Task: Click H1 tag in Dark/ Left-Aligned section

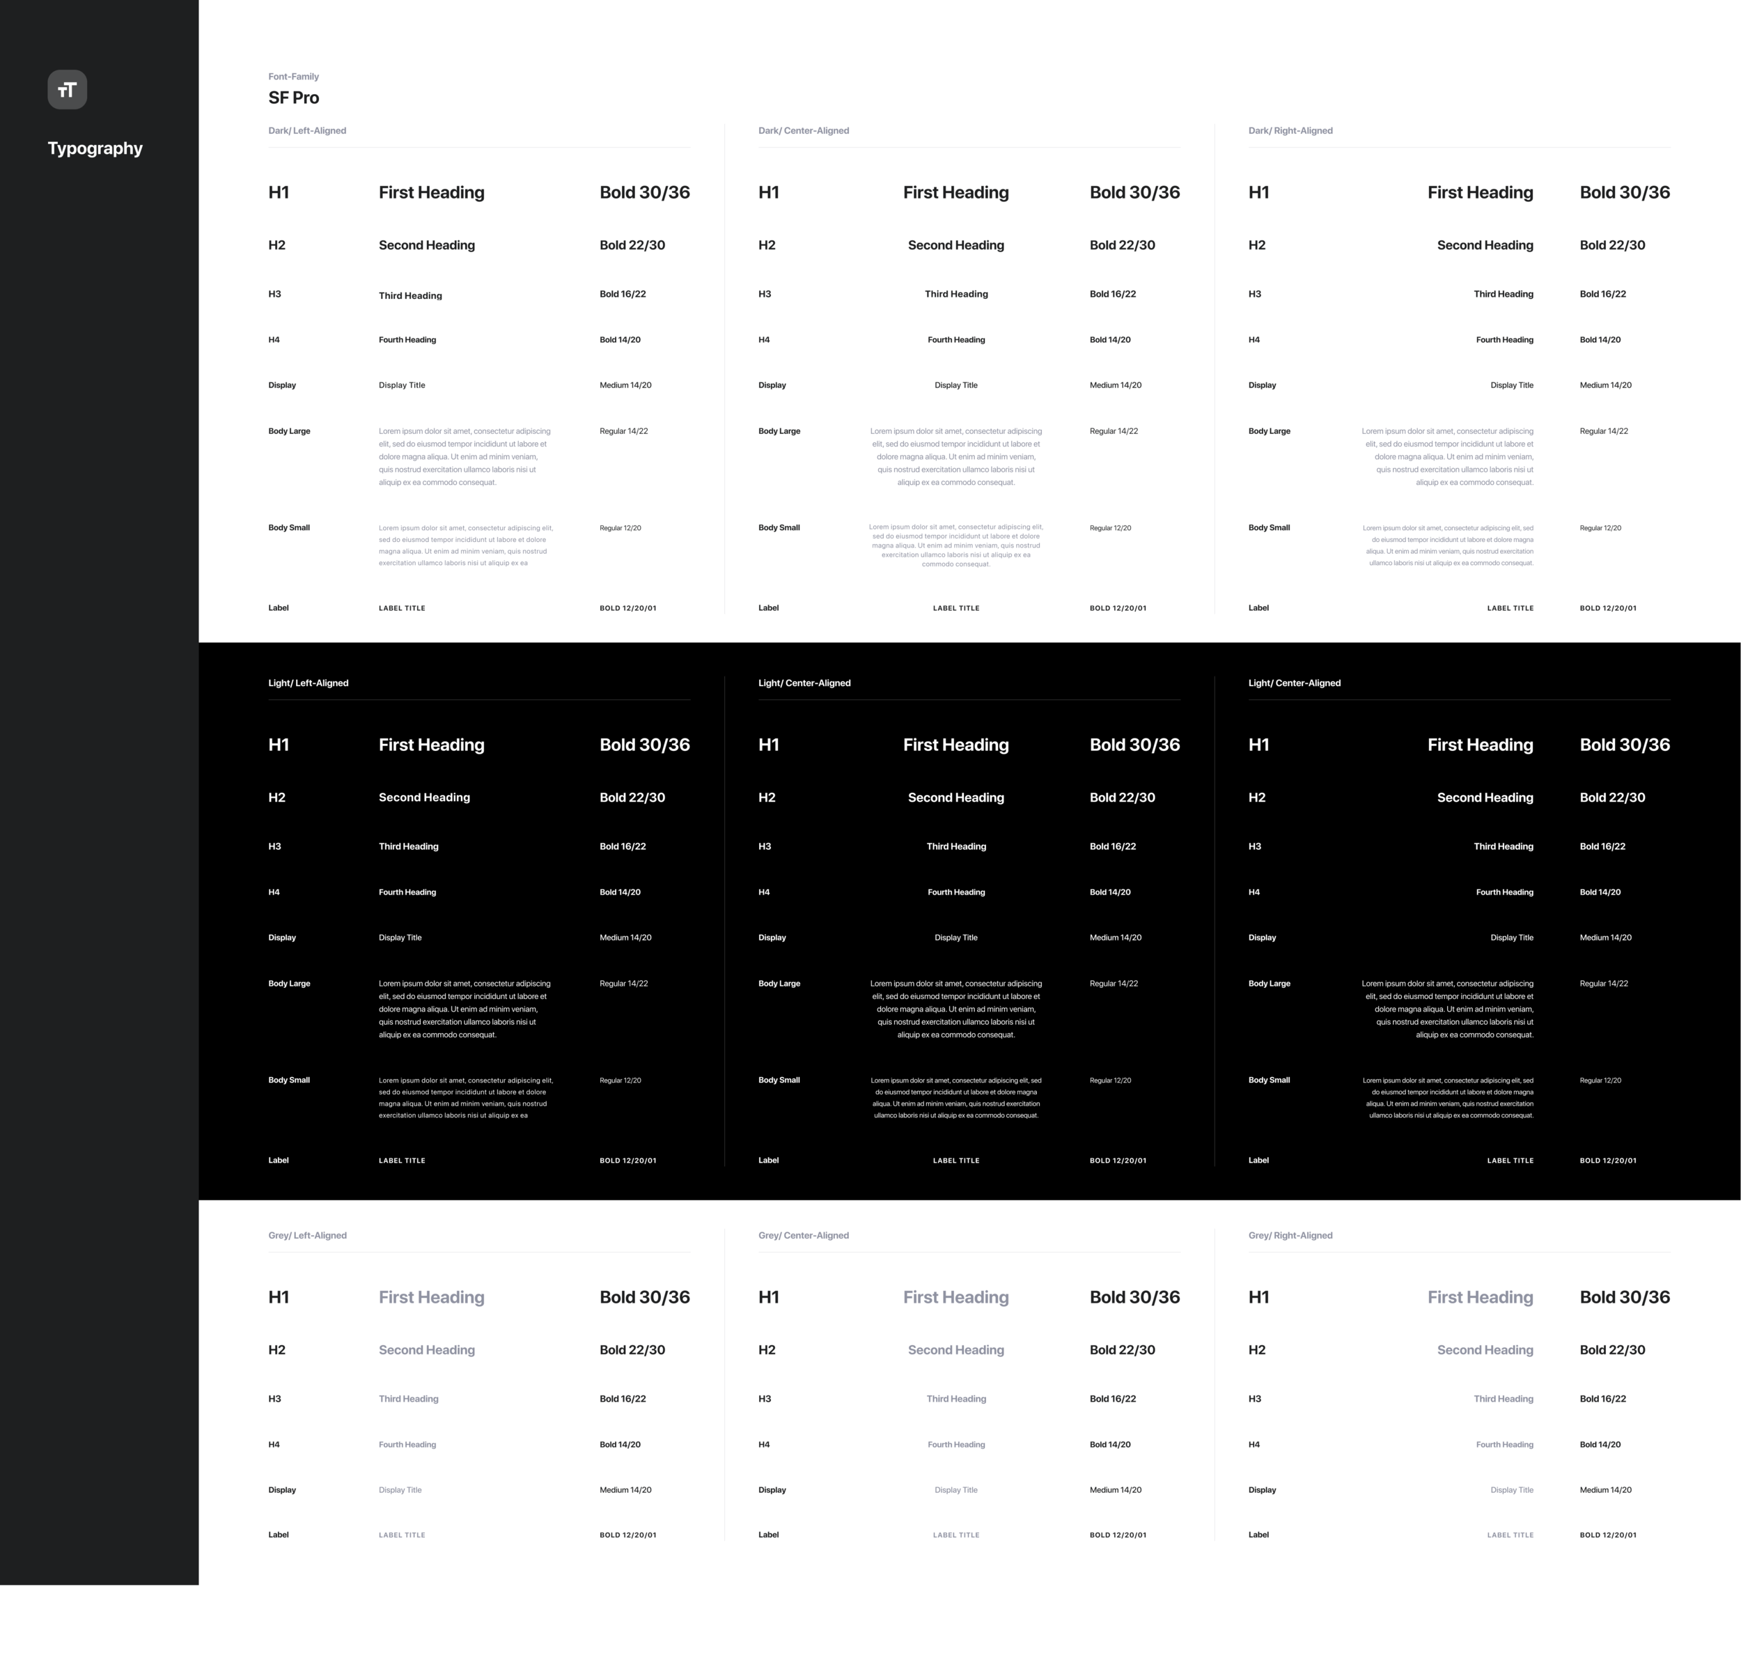Action: point(279,193)
